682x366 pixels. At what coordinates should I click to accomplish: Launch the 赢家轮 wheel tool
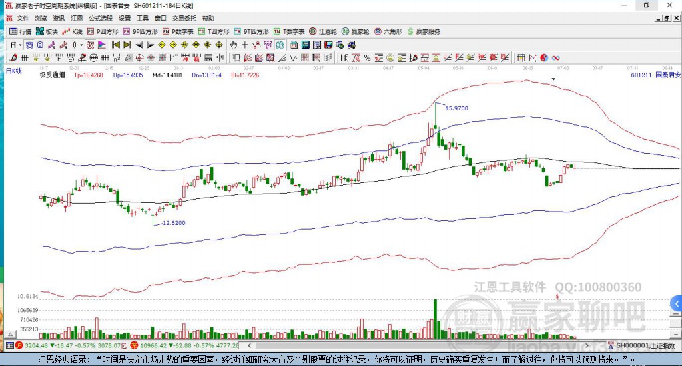356,31
